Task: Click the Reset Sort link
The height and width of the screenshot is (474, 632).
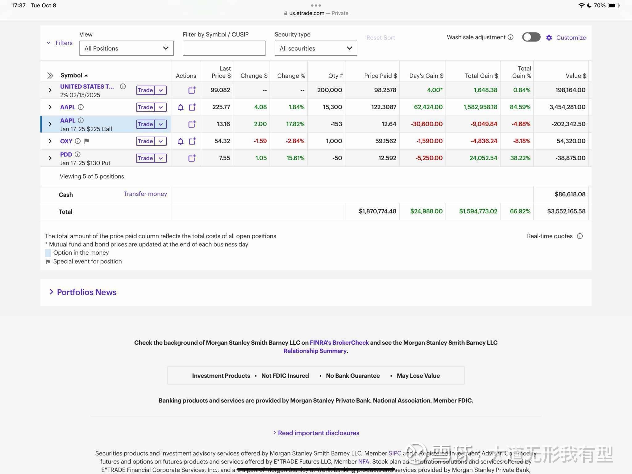Action: 380,38
